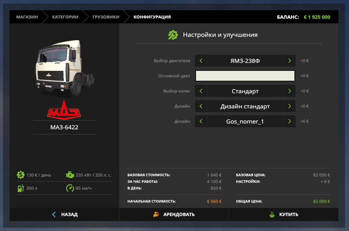Advance to next design after Дизайн стандарт

(x=289, y=106)
